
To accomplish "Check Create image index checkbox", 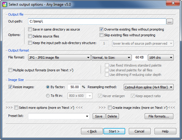I will 110,108.
